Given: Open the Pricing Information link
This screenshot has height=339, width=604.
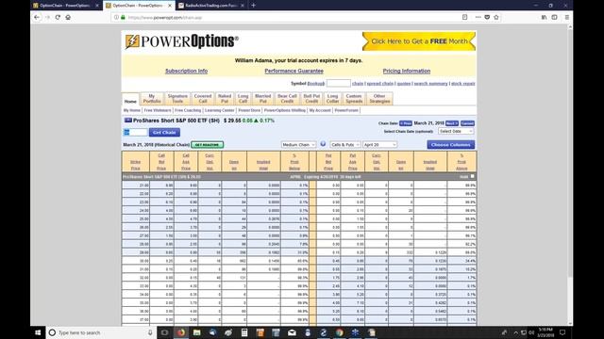Looking at the screenshot, I should click(407, 72).
